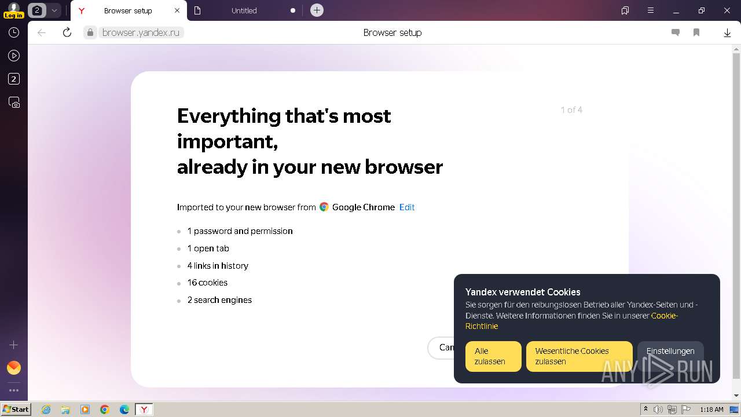Click the taskbar clock 1:18 AM

pos(711,409)
